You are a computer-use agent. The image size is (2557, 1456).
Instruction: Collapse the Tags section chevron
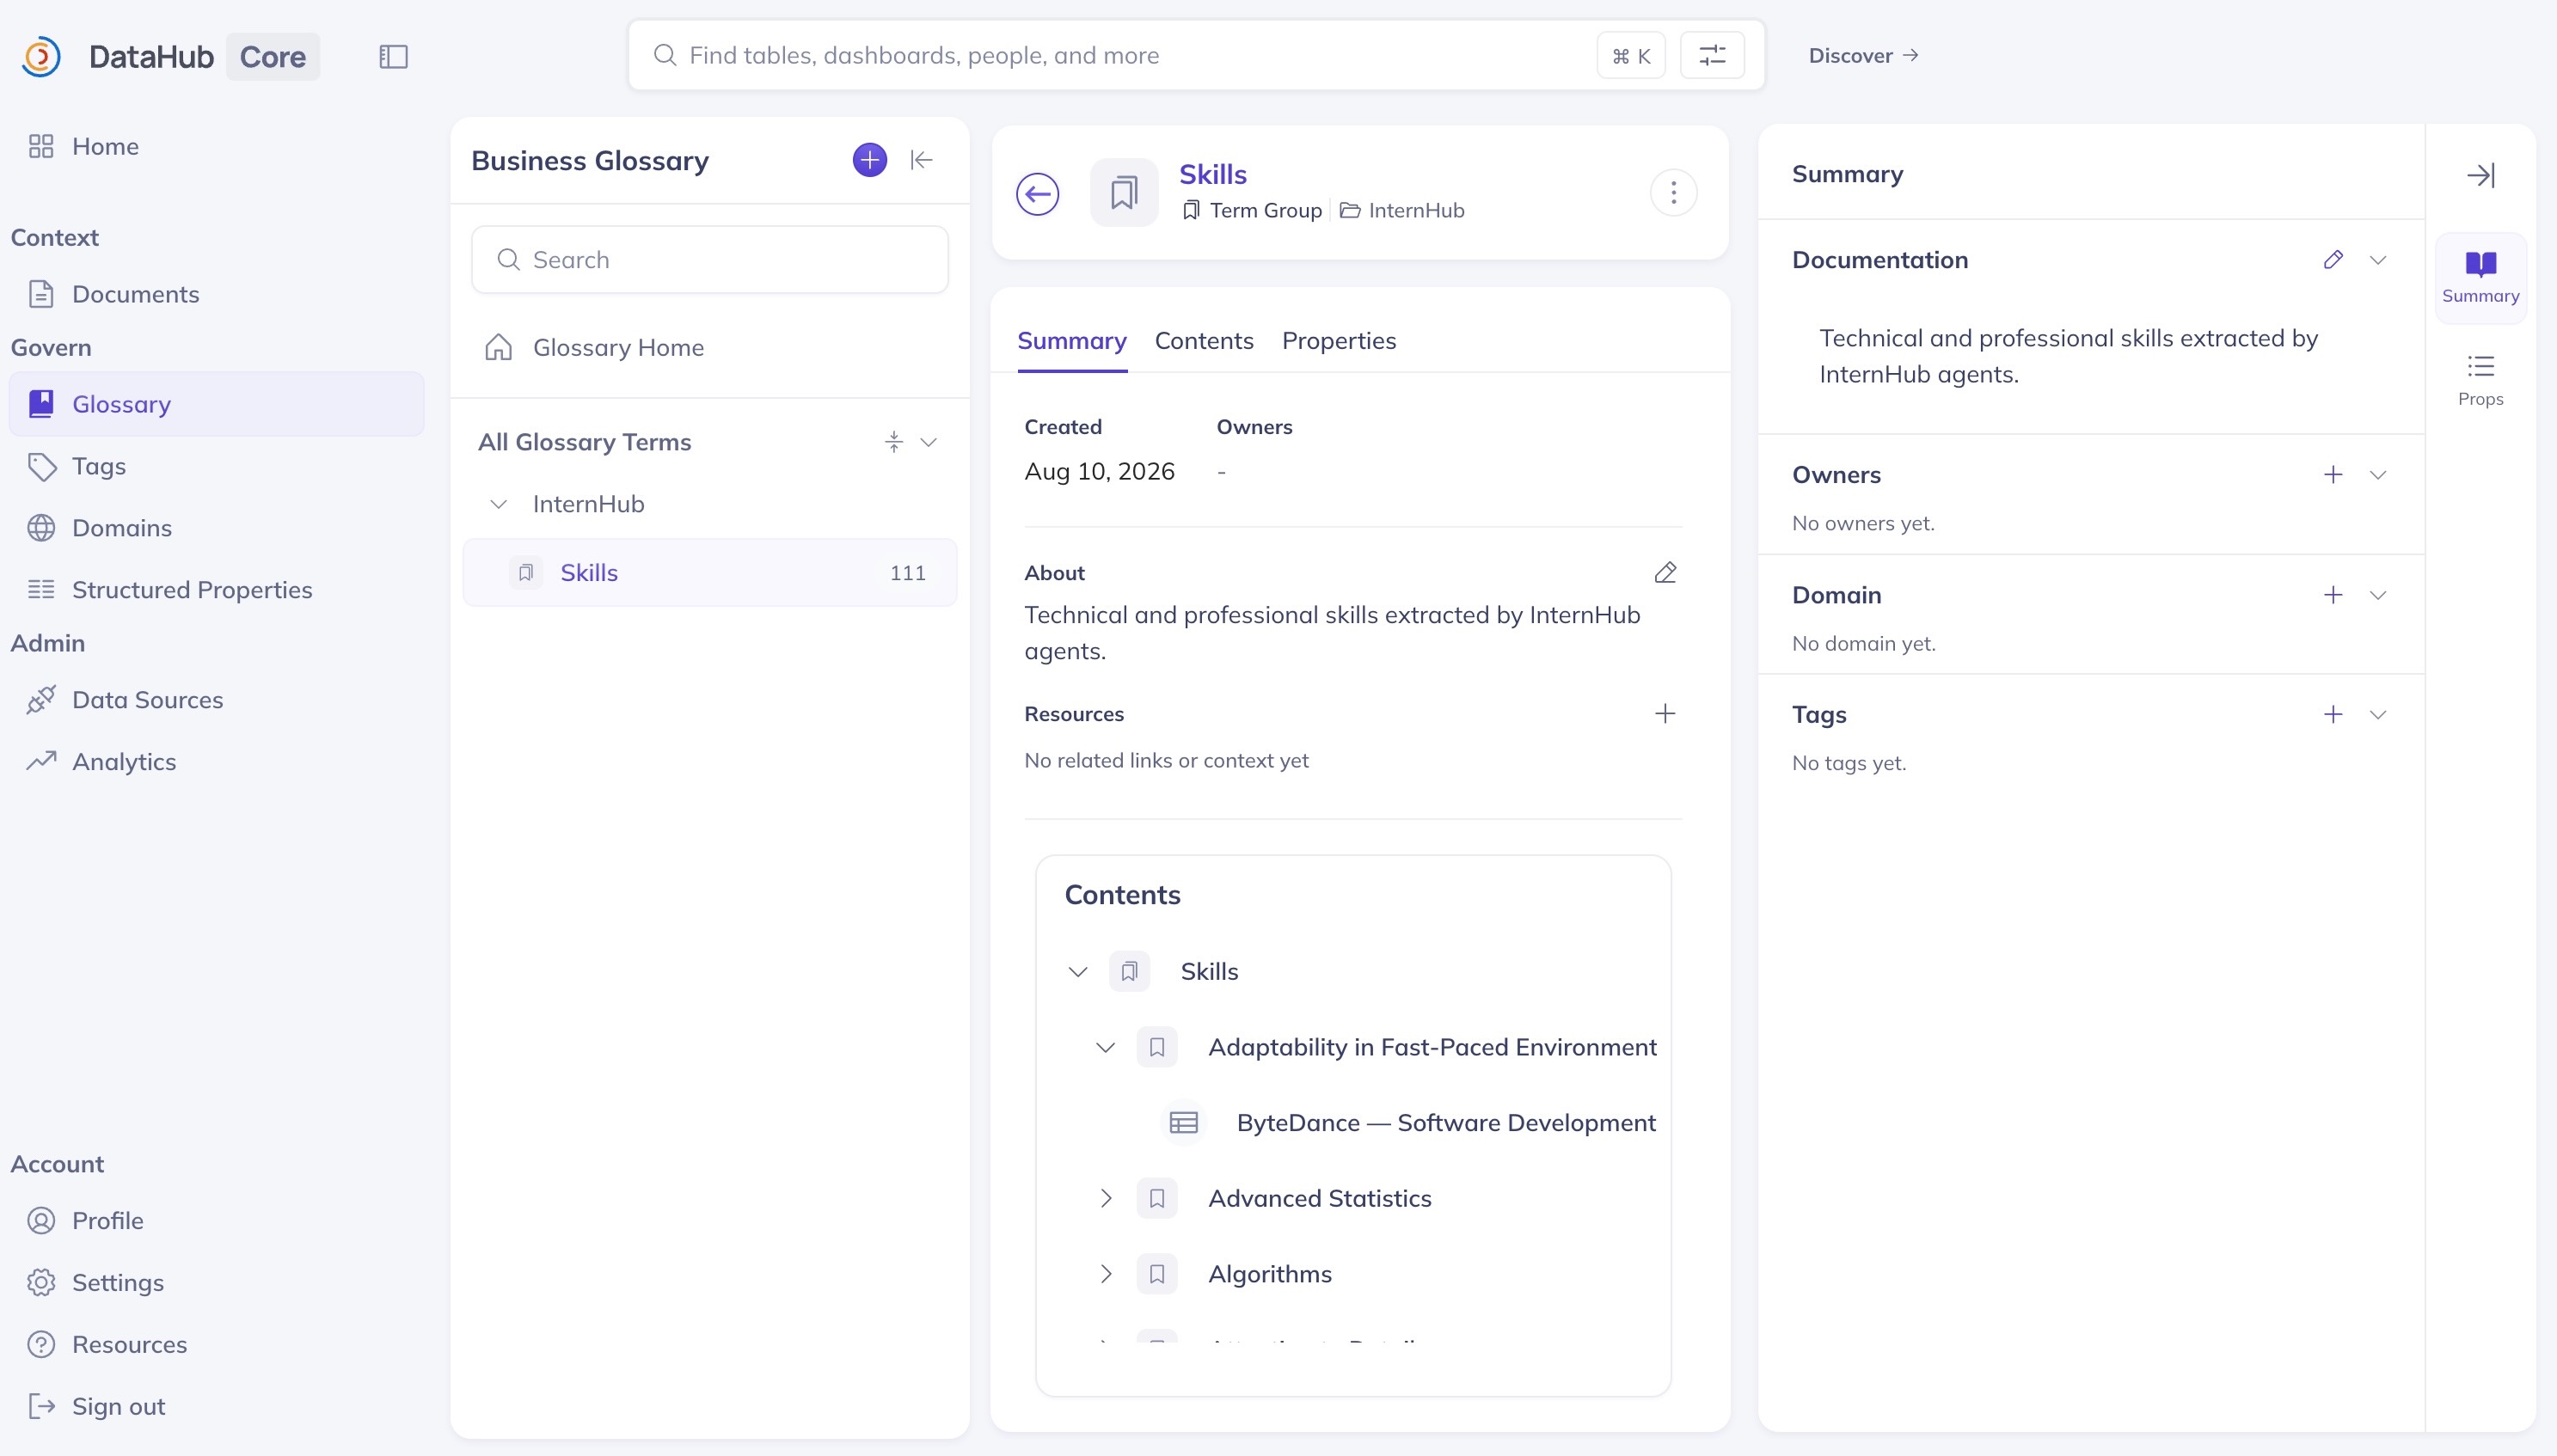point(2378,714)
